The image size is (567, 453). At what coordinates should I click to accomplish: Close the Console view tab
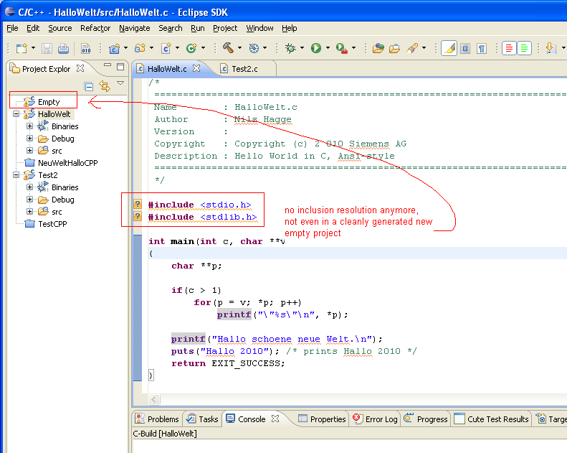[275, 419]
